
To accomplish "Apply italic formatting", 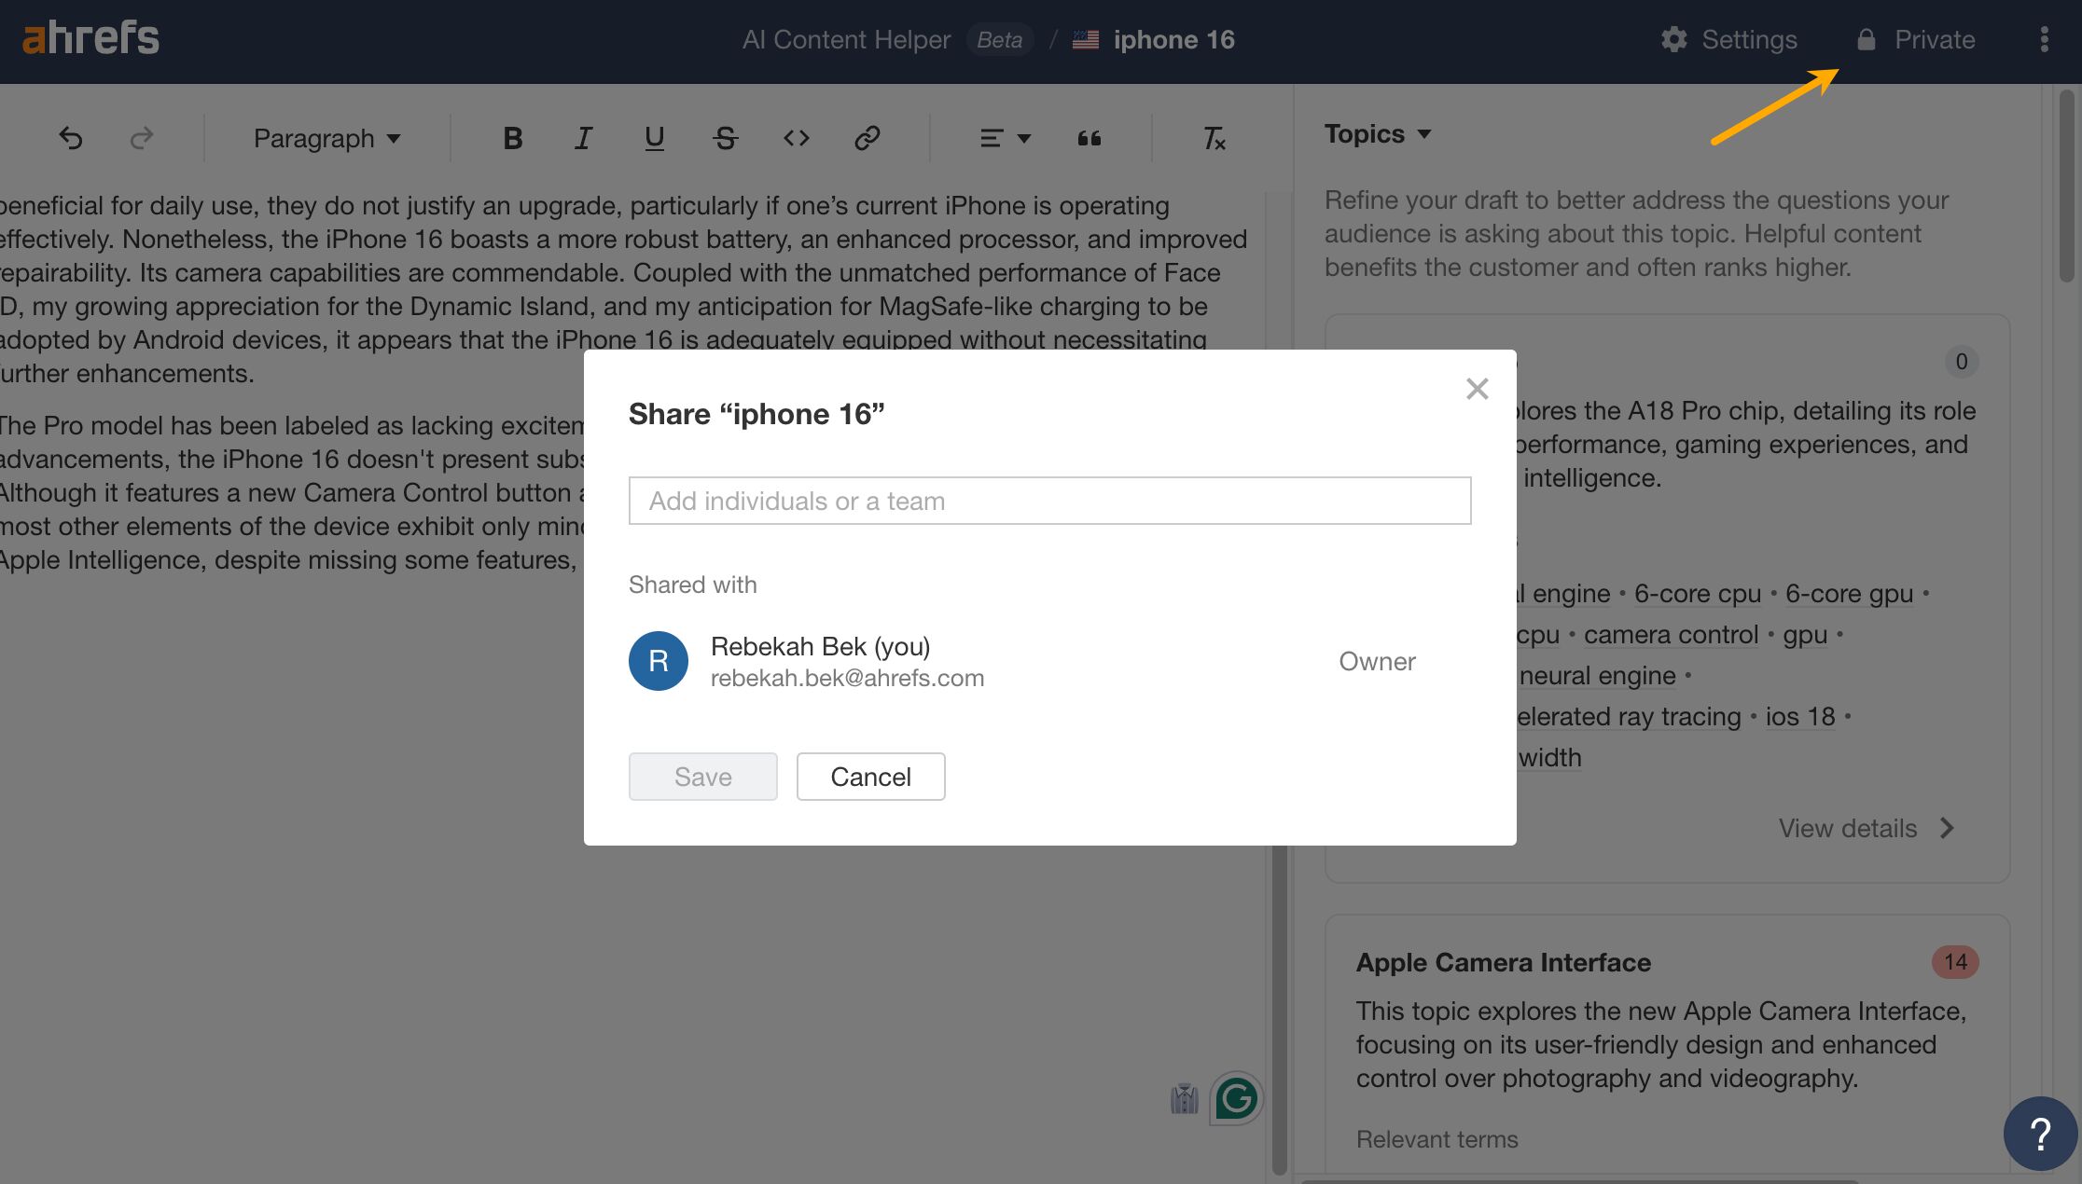I will (x=583, y=138).
